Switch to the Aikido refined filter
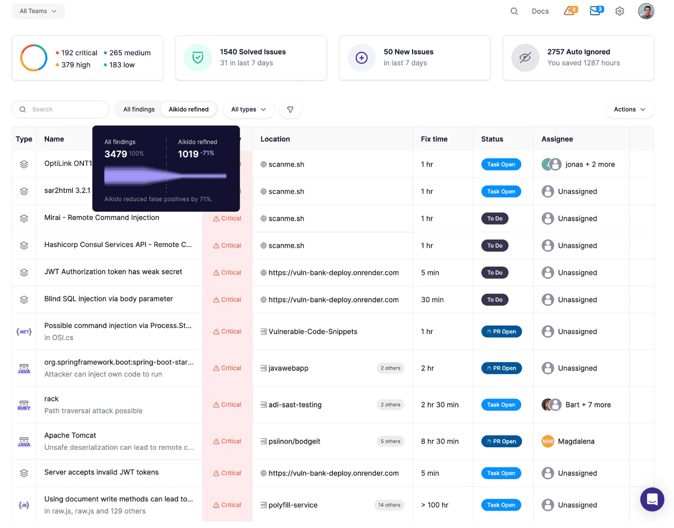Viewport: 674px width, 528px height. point(188,109)
